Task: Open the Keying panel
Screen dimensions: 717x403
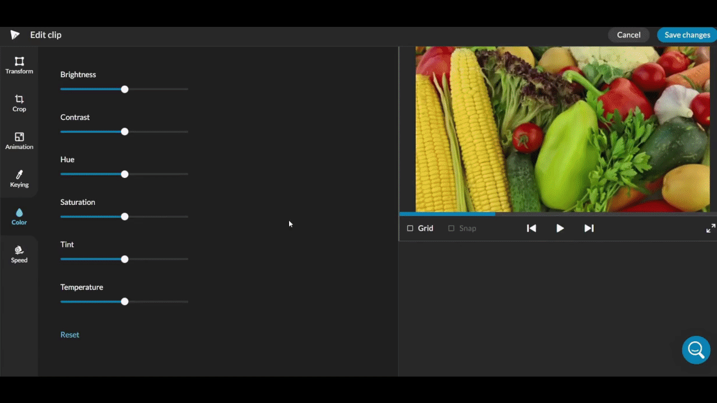Action: point(19,179)
